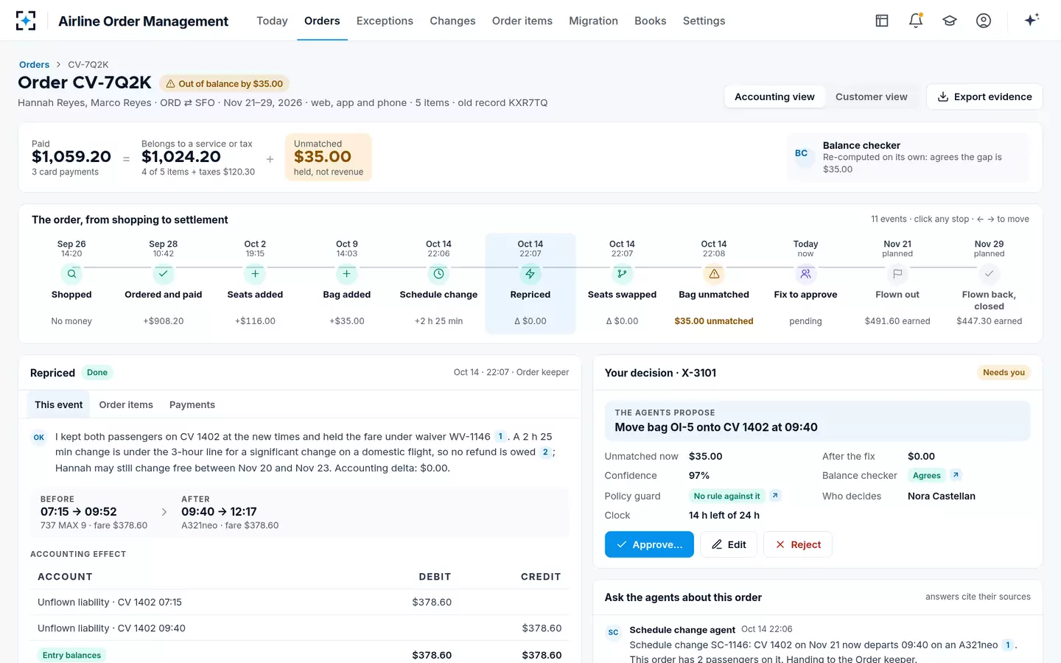Screen dimensions: 1061x663
Task: Open citation 2 after 'no refund is owed'
Action: tap(545, 452)
